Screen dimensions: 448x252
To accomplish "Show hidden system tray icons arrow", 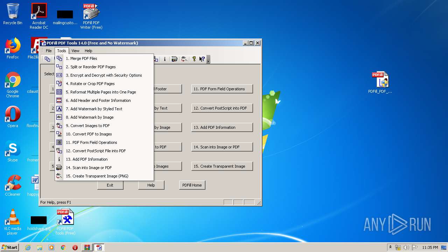I will [390, 247].
